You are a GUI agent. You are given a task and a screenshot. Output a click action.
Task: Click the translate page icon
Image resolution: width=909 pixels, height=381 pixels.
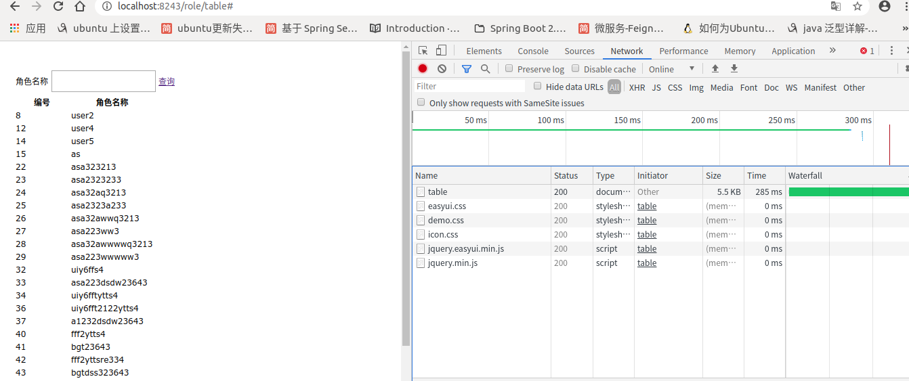(836, 6)
